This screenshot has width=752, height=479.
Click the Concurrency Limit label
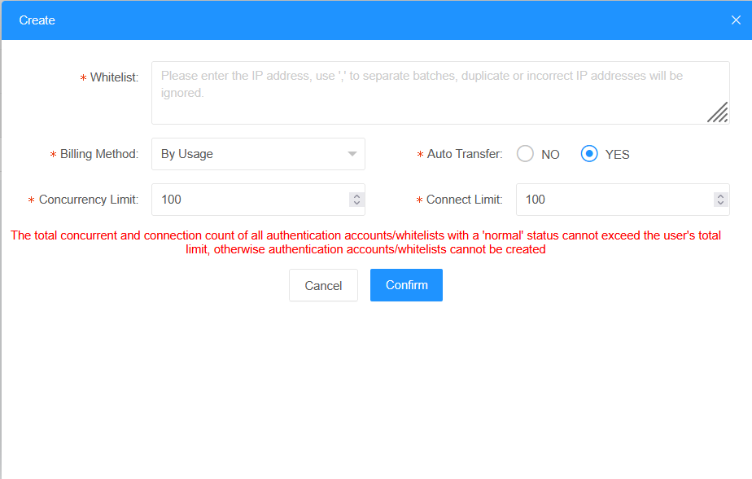click(89, 200)
